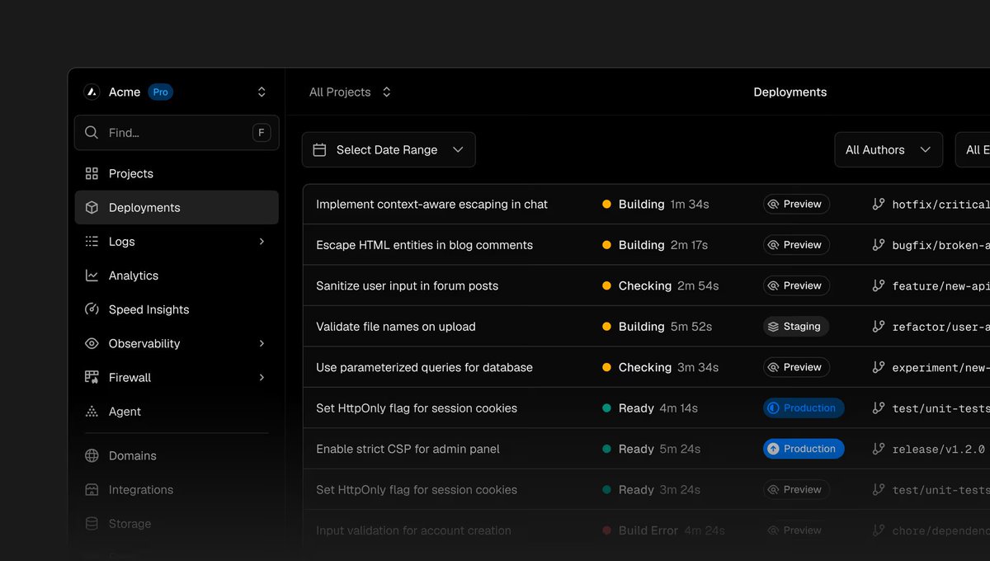990x561 pixels.
Task: Click the Deployments page title
Action: coord(790,92)
